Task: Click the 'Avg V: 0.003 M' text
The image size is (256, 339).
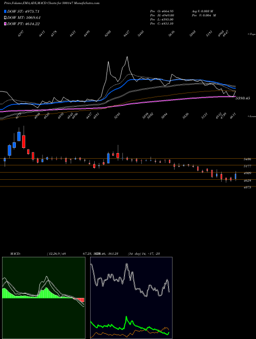Action: [202, 11]
